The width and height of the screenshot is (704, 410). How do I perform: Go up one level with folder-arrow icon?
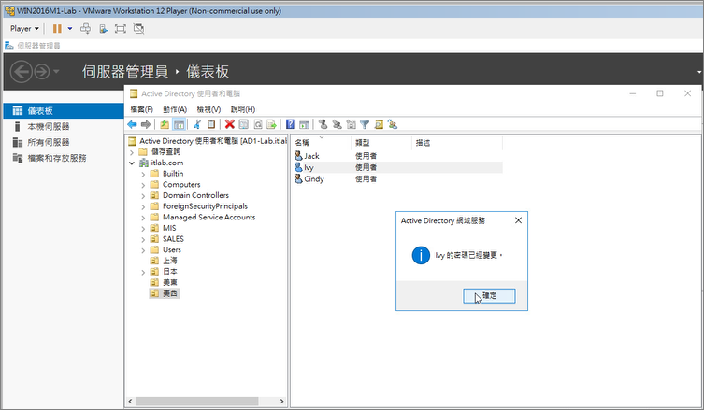pyautogui.click(x=165, y=125)
